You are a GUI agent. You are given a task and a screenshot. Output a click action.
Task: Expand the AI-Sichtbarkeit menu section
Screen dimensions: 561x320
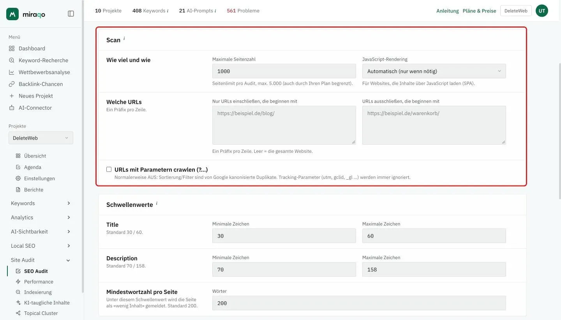41,232
